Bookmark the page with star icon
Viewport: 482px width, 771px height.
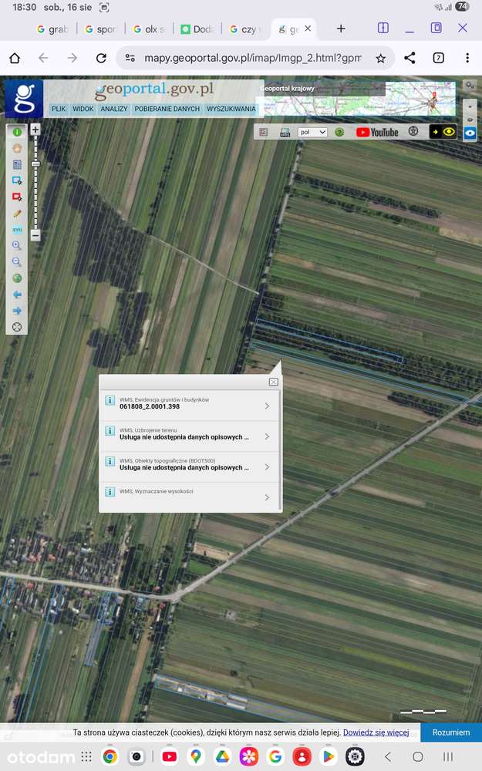click(x=380, y=59)
